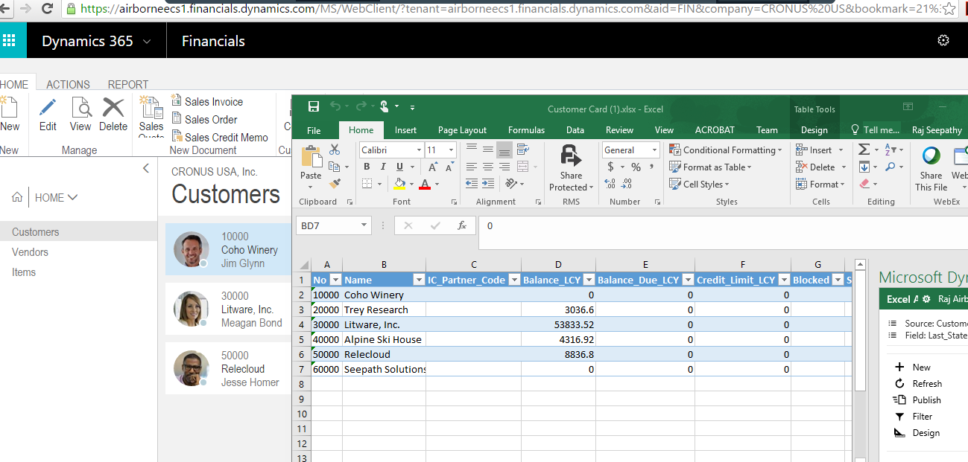The height and width of the screenshot is (462, 968).
Task: Open the font size 11 dropdown
Action: (x=451, y=150)
